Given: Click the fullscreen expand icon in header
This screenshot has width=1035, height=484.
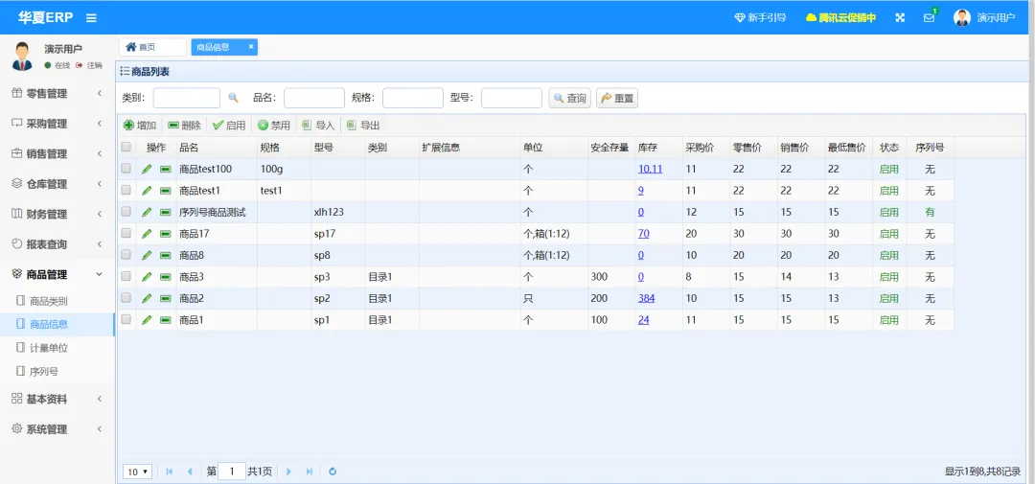Looking at the screenshot, I should [x=900, y=18].
